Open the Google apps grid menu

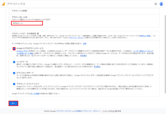pos(155,4)
